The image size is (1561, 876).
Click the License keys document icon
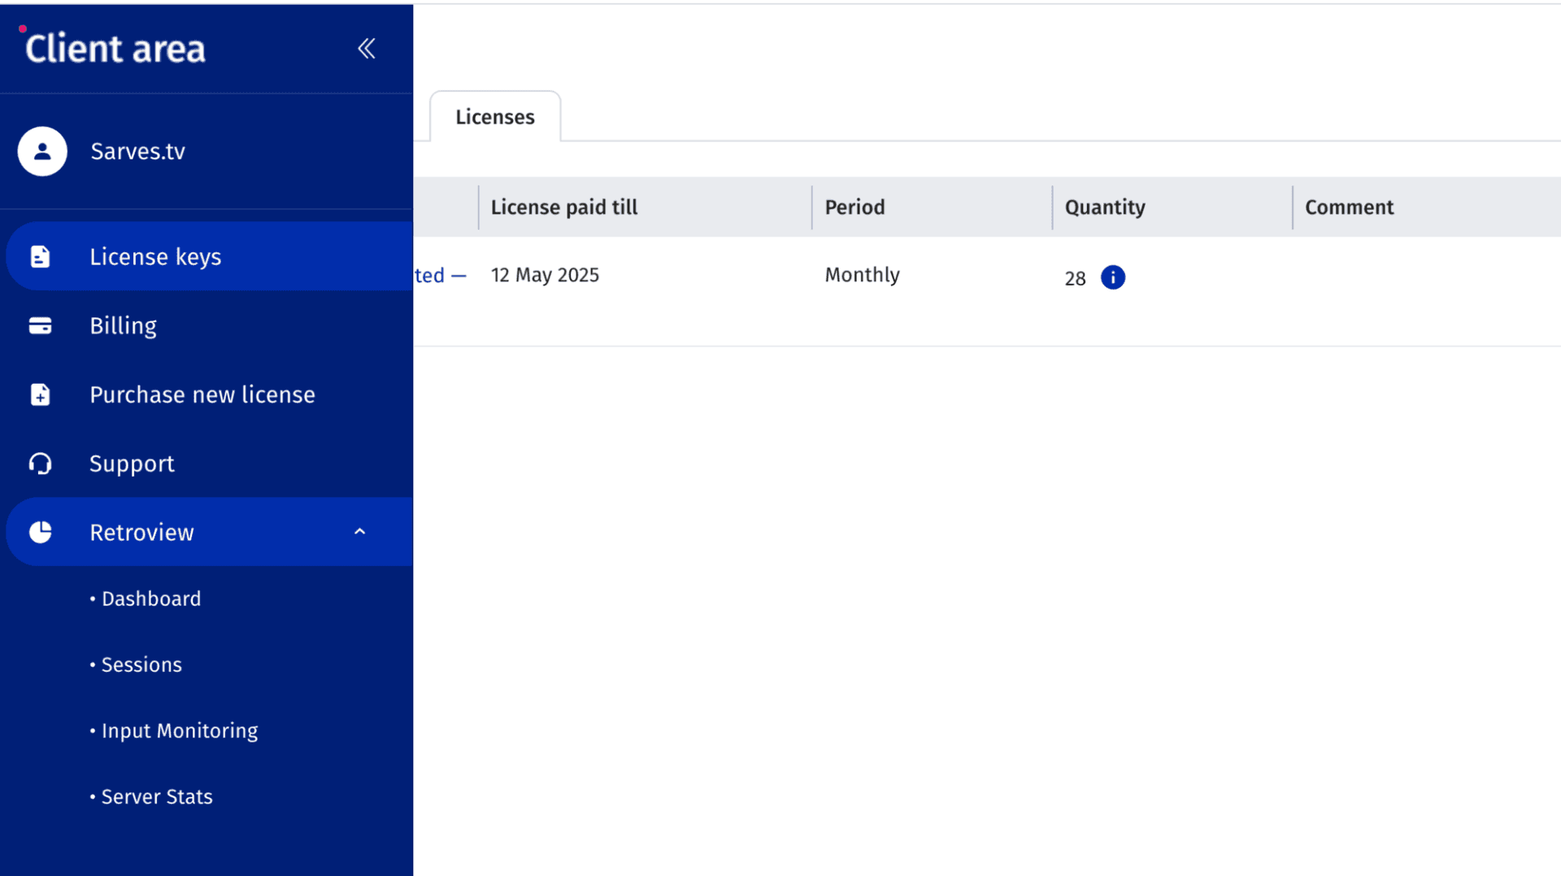(40, 257)
